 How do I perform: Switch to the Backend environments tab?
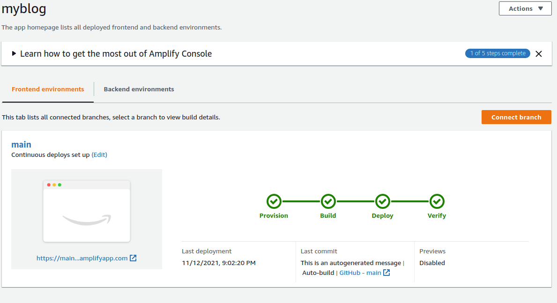pyautogui.click(x=139, y=89)
